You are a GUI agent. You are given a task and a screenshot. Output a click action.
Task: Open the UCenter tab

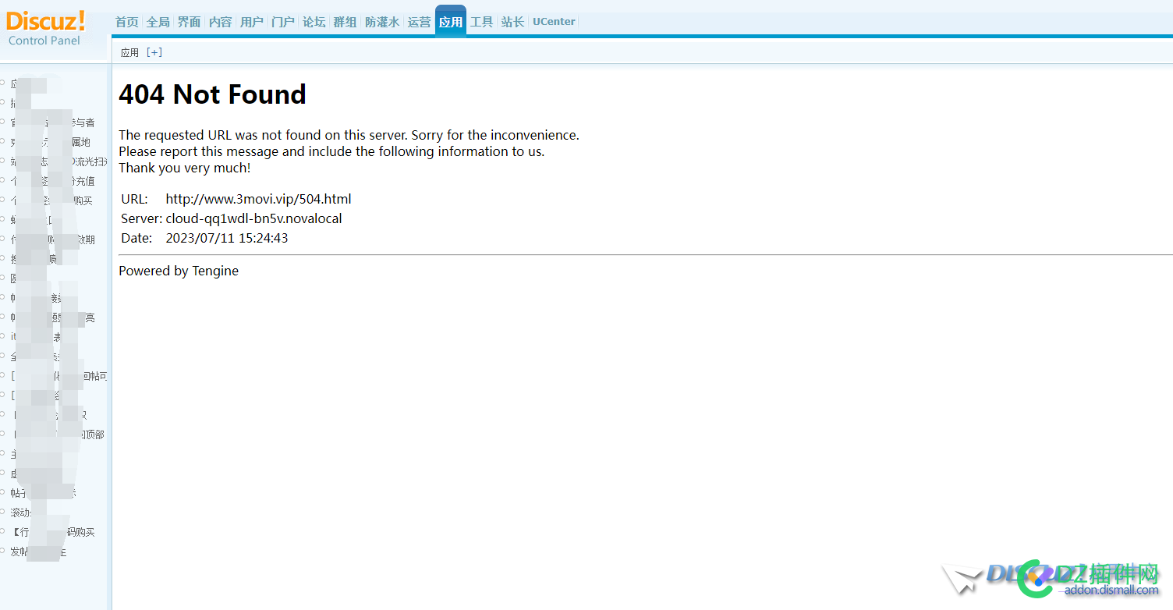click(x=554, y=22)
